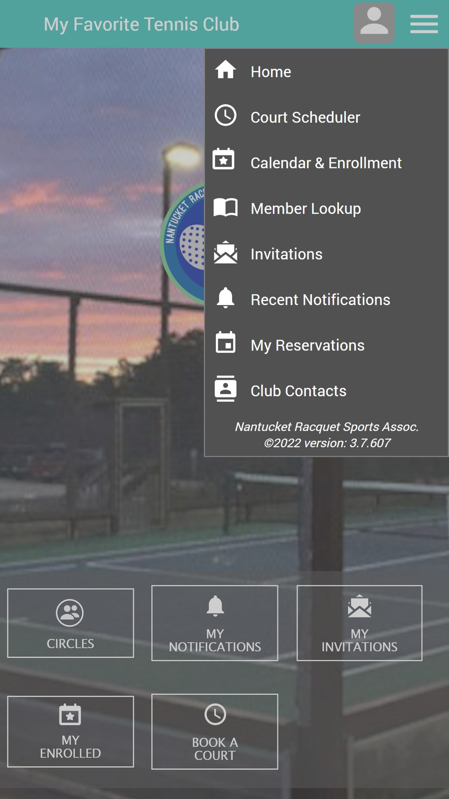
Task: Click the My Reservations calendar icon
Action: [x=225, y=342]
